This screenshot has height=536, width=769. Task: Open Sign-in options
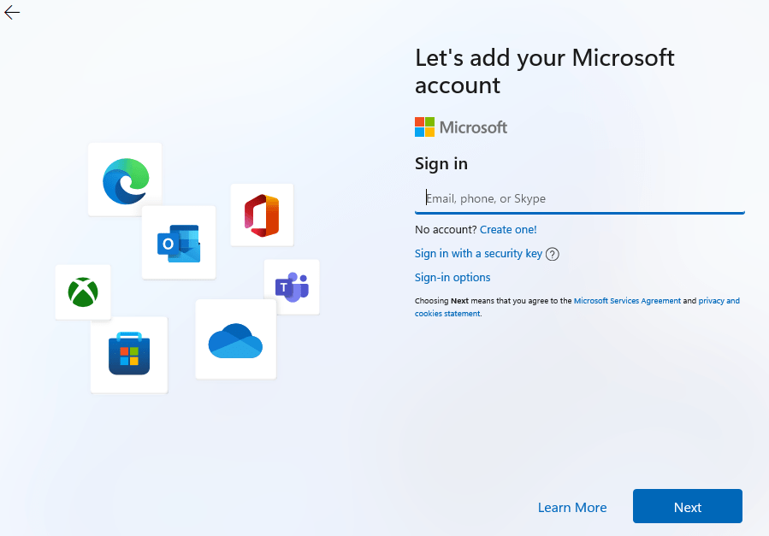click(453, 277)
